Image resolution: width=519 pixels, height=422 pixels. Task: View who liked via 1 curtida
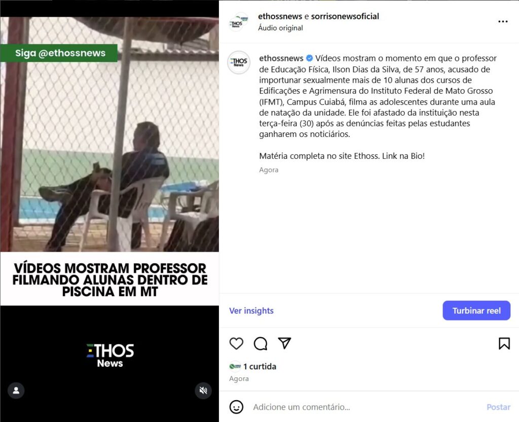pos(259,366)
